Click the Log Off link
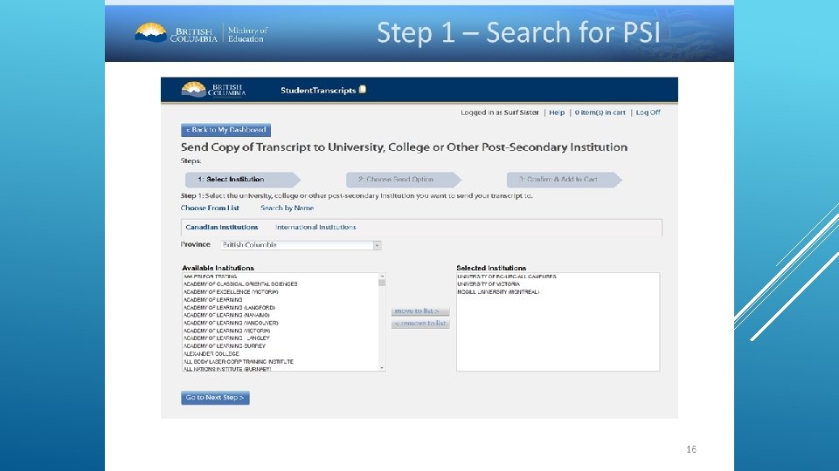 pyautogui.click(x=648, y=113)
